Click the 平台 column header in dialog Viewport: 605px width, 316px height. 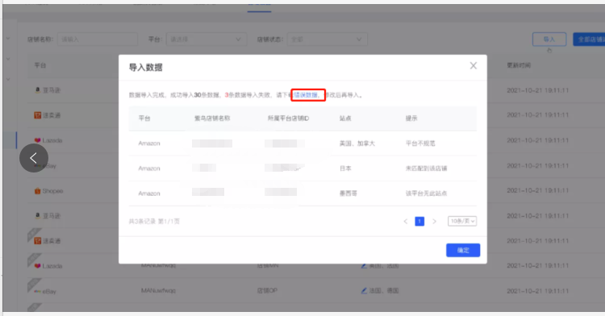pyautogui.click(x=144, y=118)
